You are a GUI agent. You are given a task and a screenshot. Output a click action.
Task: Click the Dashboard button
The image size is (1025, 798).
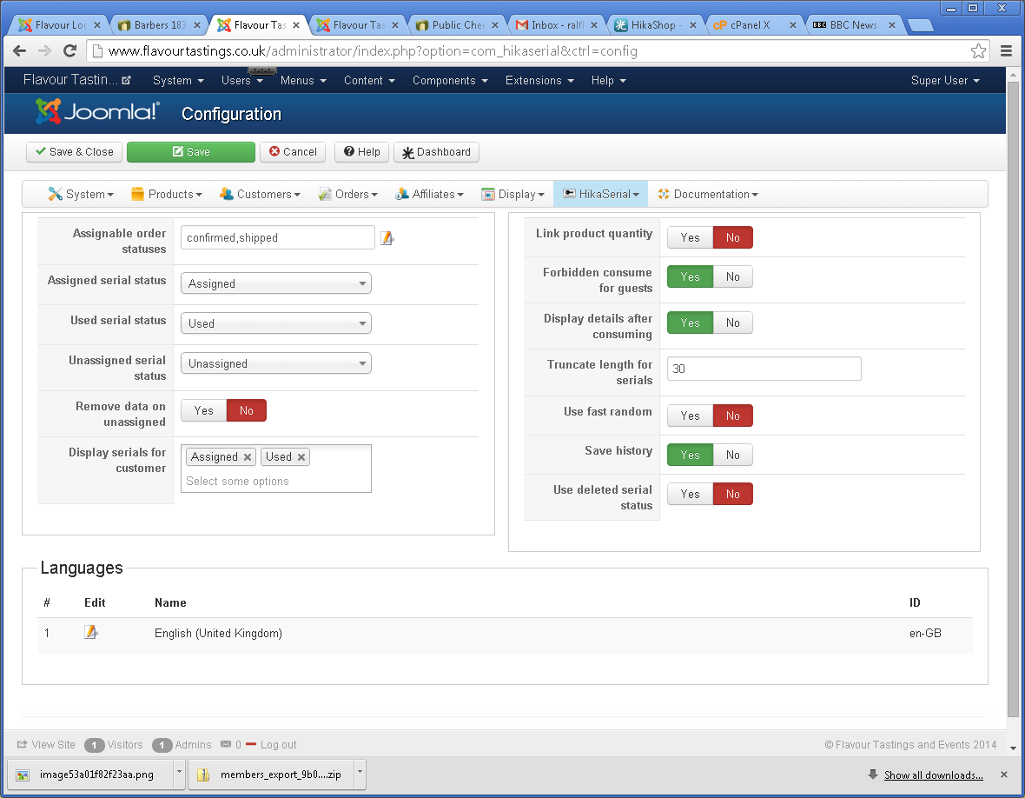pyautogui.click(x=436, y=152)
